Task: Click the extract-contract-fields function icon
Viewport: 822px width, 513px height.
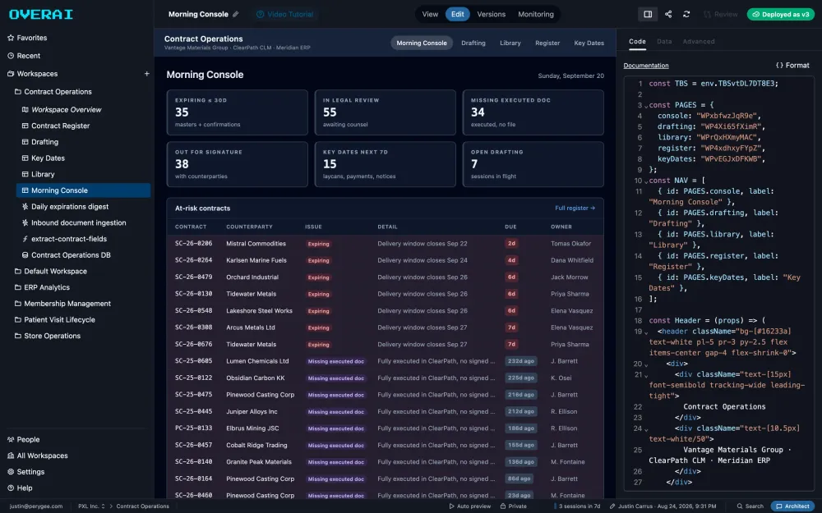Action: (x=25, y=239)
